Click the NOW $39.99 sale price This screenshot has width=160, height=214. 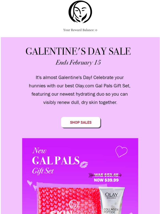click(x=106, y=180)
